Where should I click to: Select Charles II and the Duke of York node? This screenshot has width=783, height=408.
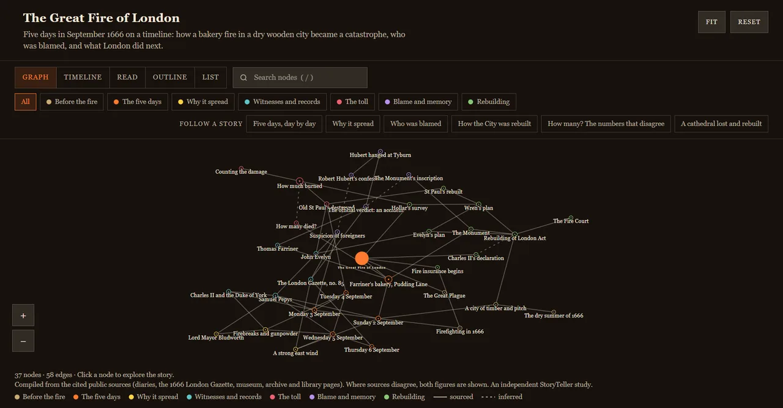coord(228,292)
